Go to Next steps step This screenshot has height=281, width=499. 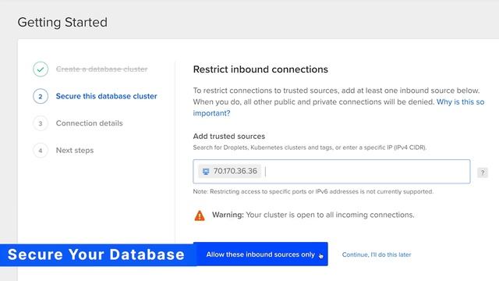point(75,151)
